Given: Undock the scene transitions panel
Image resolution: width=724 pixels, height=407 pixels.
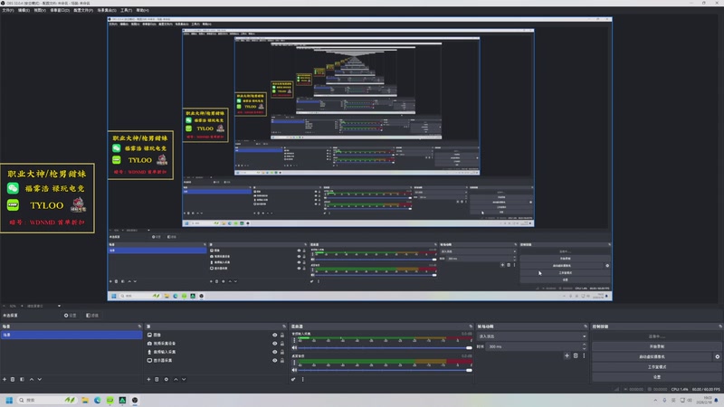Looking at the screenshot, I should [586, 327].
